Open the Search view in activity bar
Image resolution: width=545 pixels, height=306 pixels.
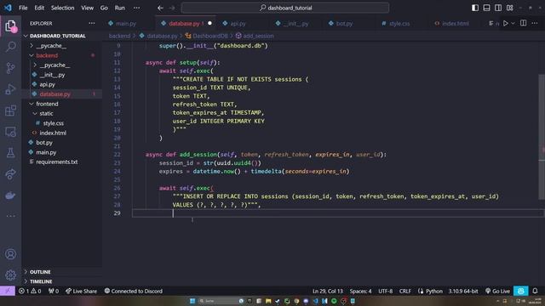10,47
